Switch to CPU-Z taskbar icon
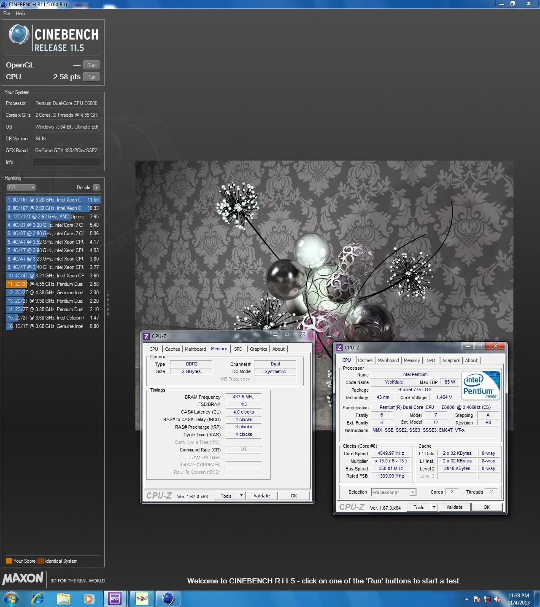Screen dimensions: 540x607 (x=115, y=598)
